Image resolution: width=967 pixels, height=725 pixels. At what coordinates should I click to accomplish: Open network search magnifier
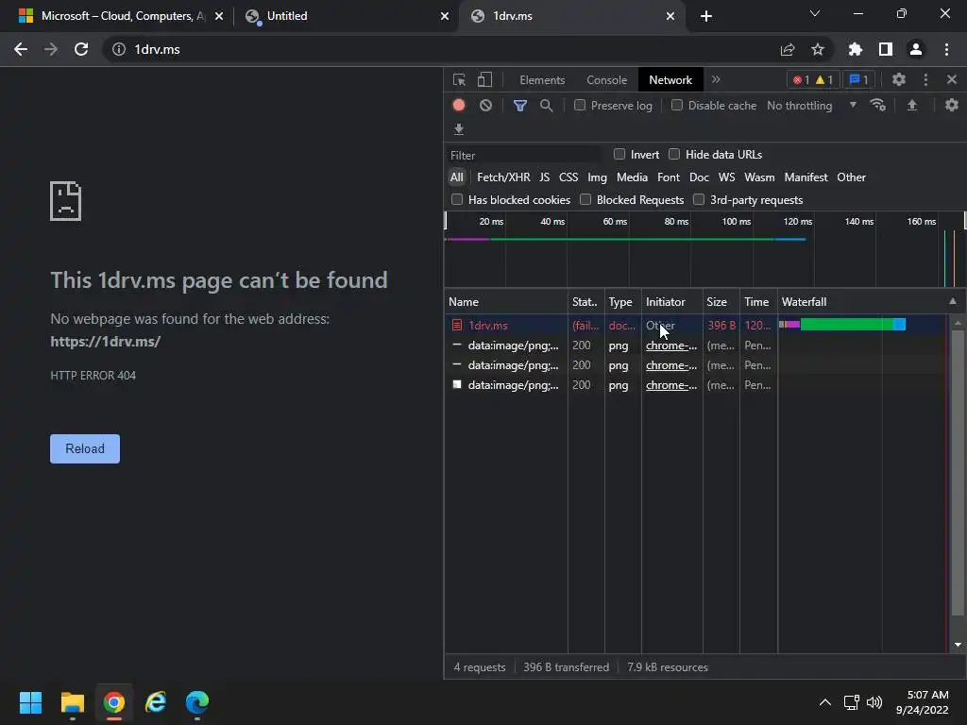coord(546,106)
